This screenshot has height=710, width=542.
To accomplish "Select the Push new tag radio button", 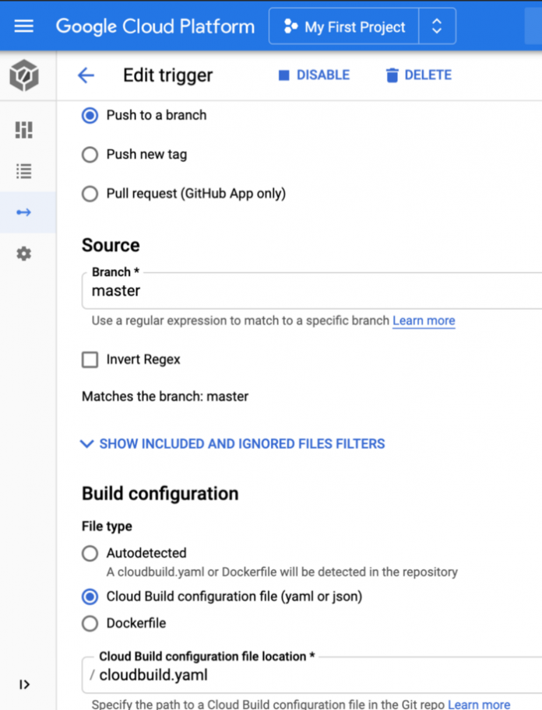I will coord(90,152).
